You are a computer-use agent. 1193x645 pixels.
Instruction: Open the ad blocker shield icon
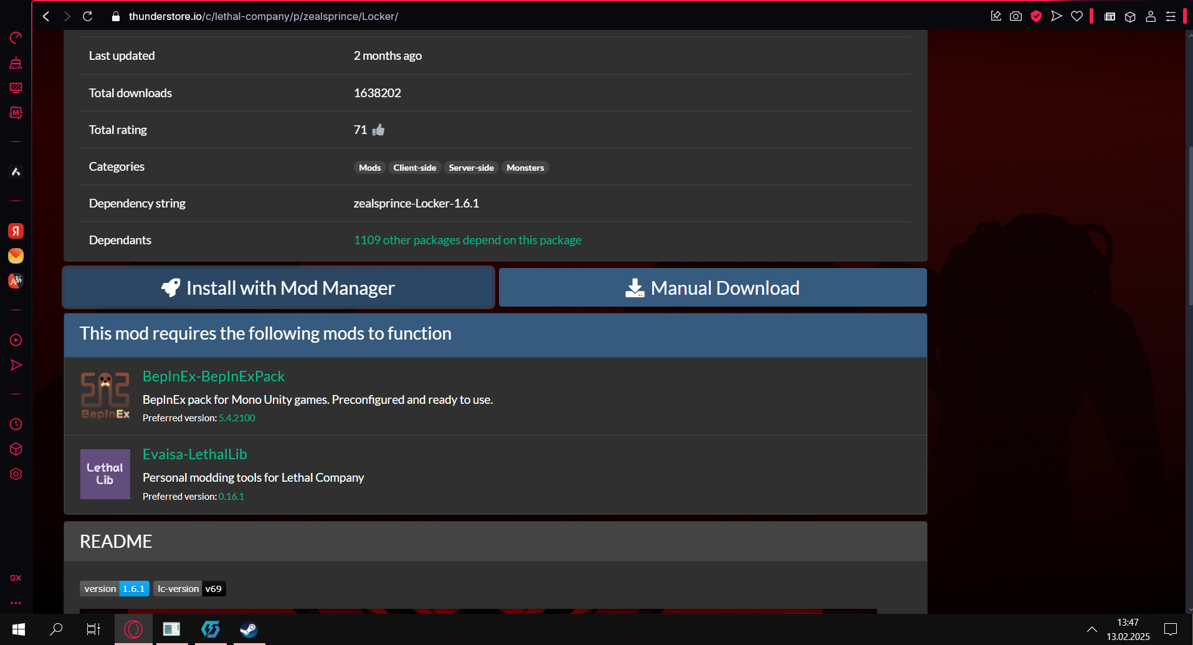[x=1036, y=16]
